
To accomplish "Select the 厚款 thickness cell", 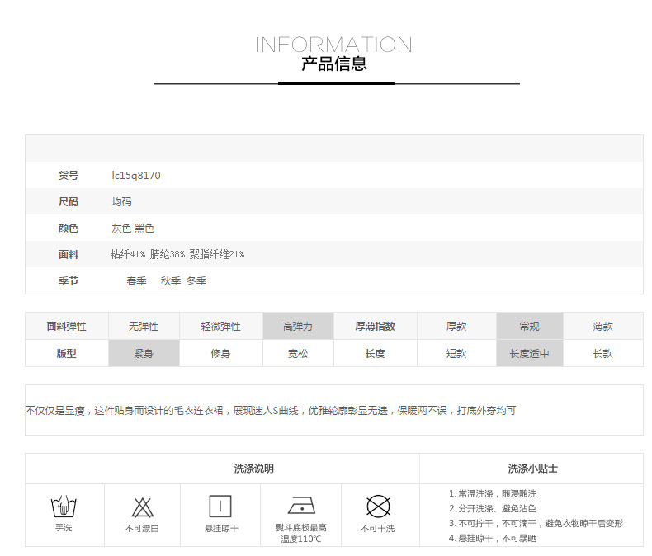I will [456, 327].
